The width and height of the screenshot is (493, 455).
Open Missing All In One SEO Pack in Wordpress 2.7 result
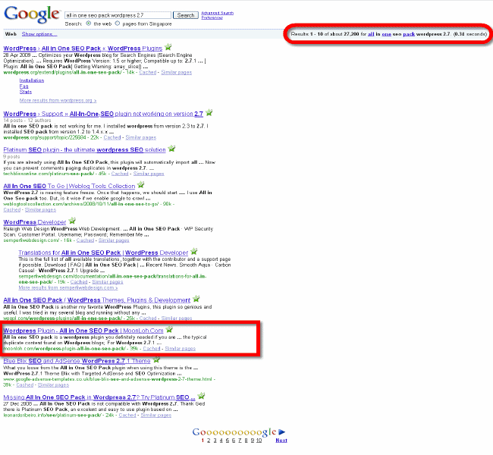tap(99, 397)
